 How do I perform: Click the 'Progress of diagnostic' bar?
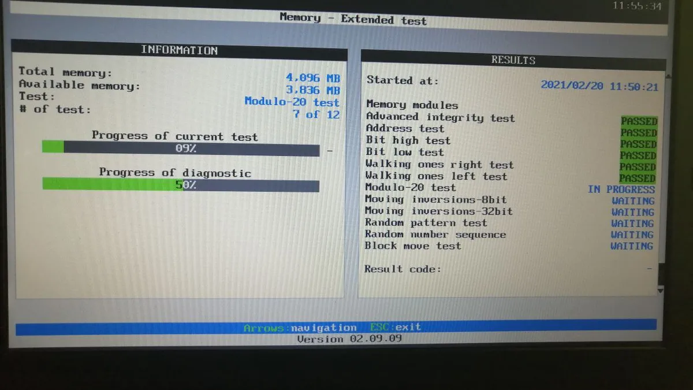click(x=181, y=185)
